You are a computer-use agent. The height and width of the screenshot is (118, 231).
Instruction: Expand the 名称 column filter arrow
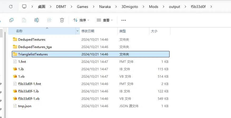78,31
